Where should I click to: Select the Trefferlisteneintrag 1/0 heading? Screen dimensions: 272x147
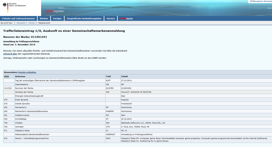64,31
